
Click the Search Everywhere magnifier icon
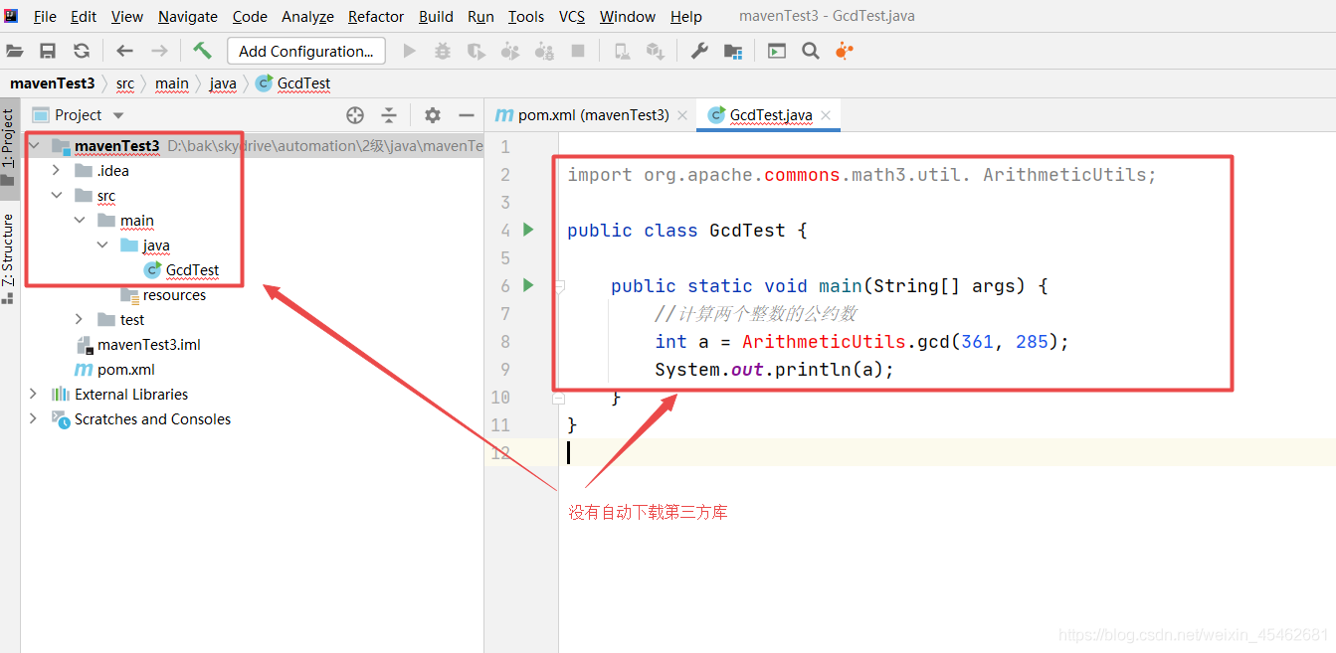point(811,51)
